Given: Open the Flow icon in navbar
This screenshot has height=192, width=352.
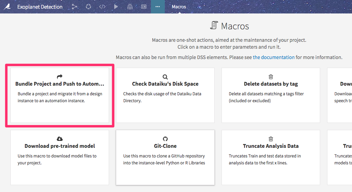Looking at the screenshot, I should 74,7.
